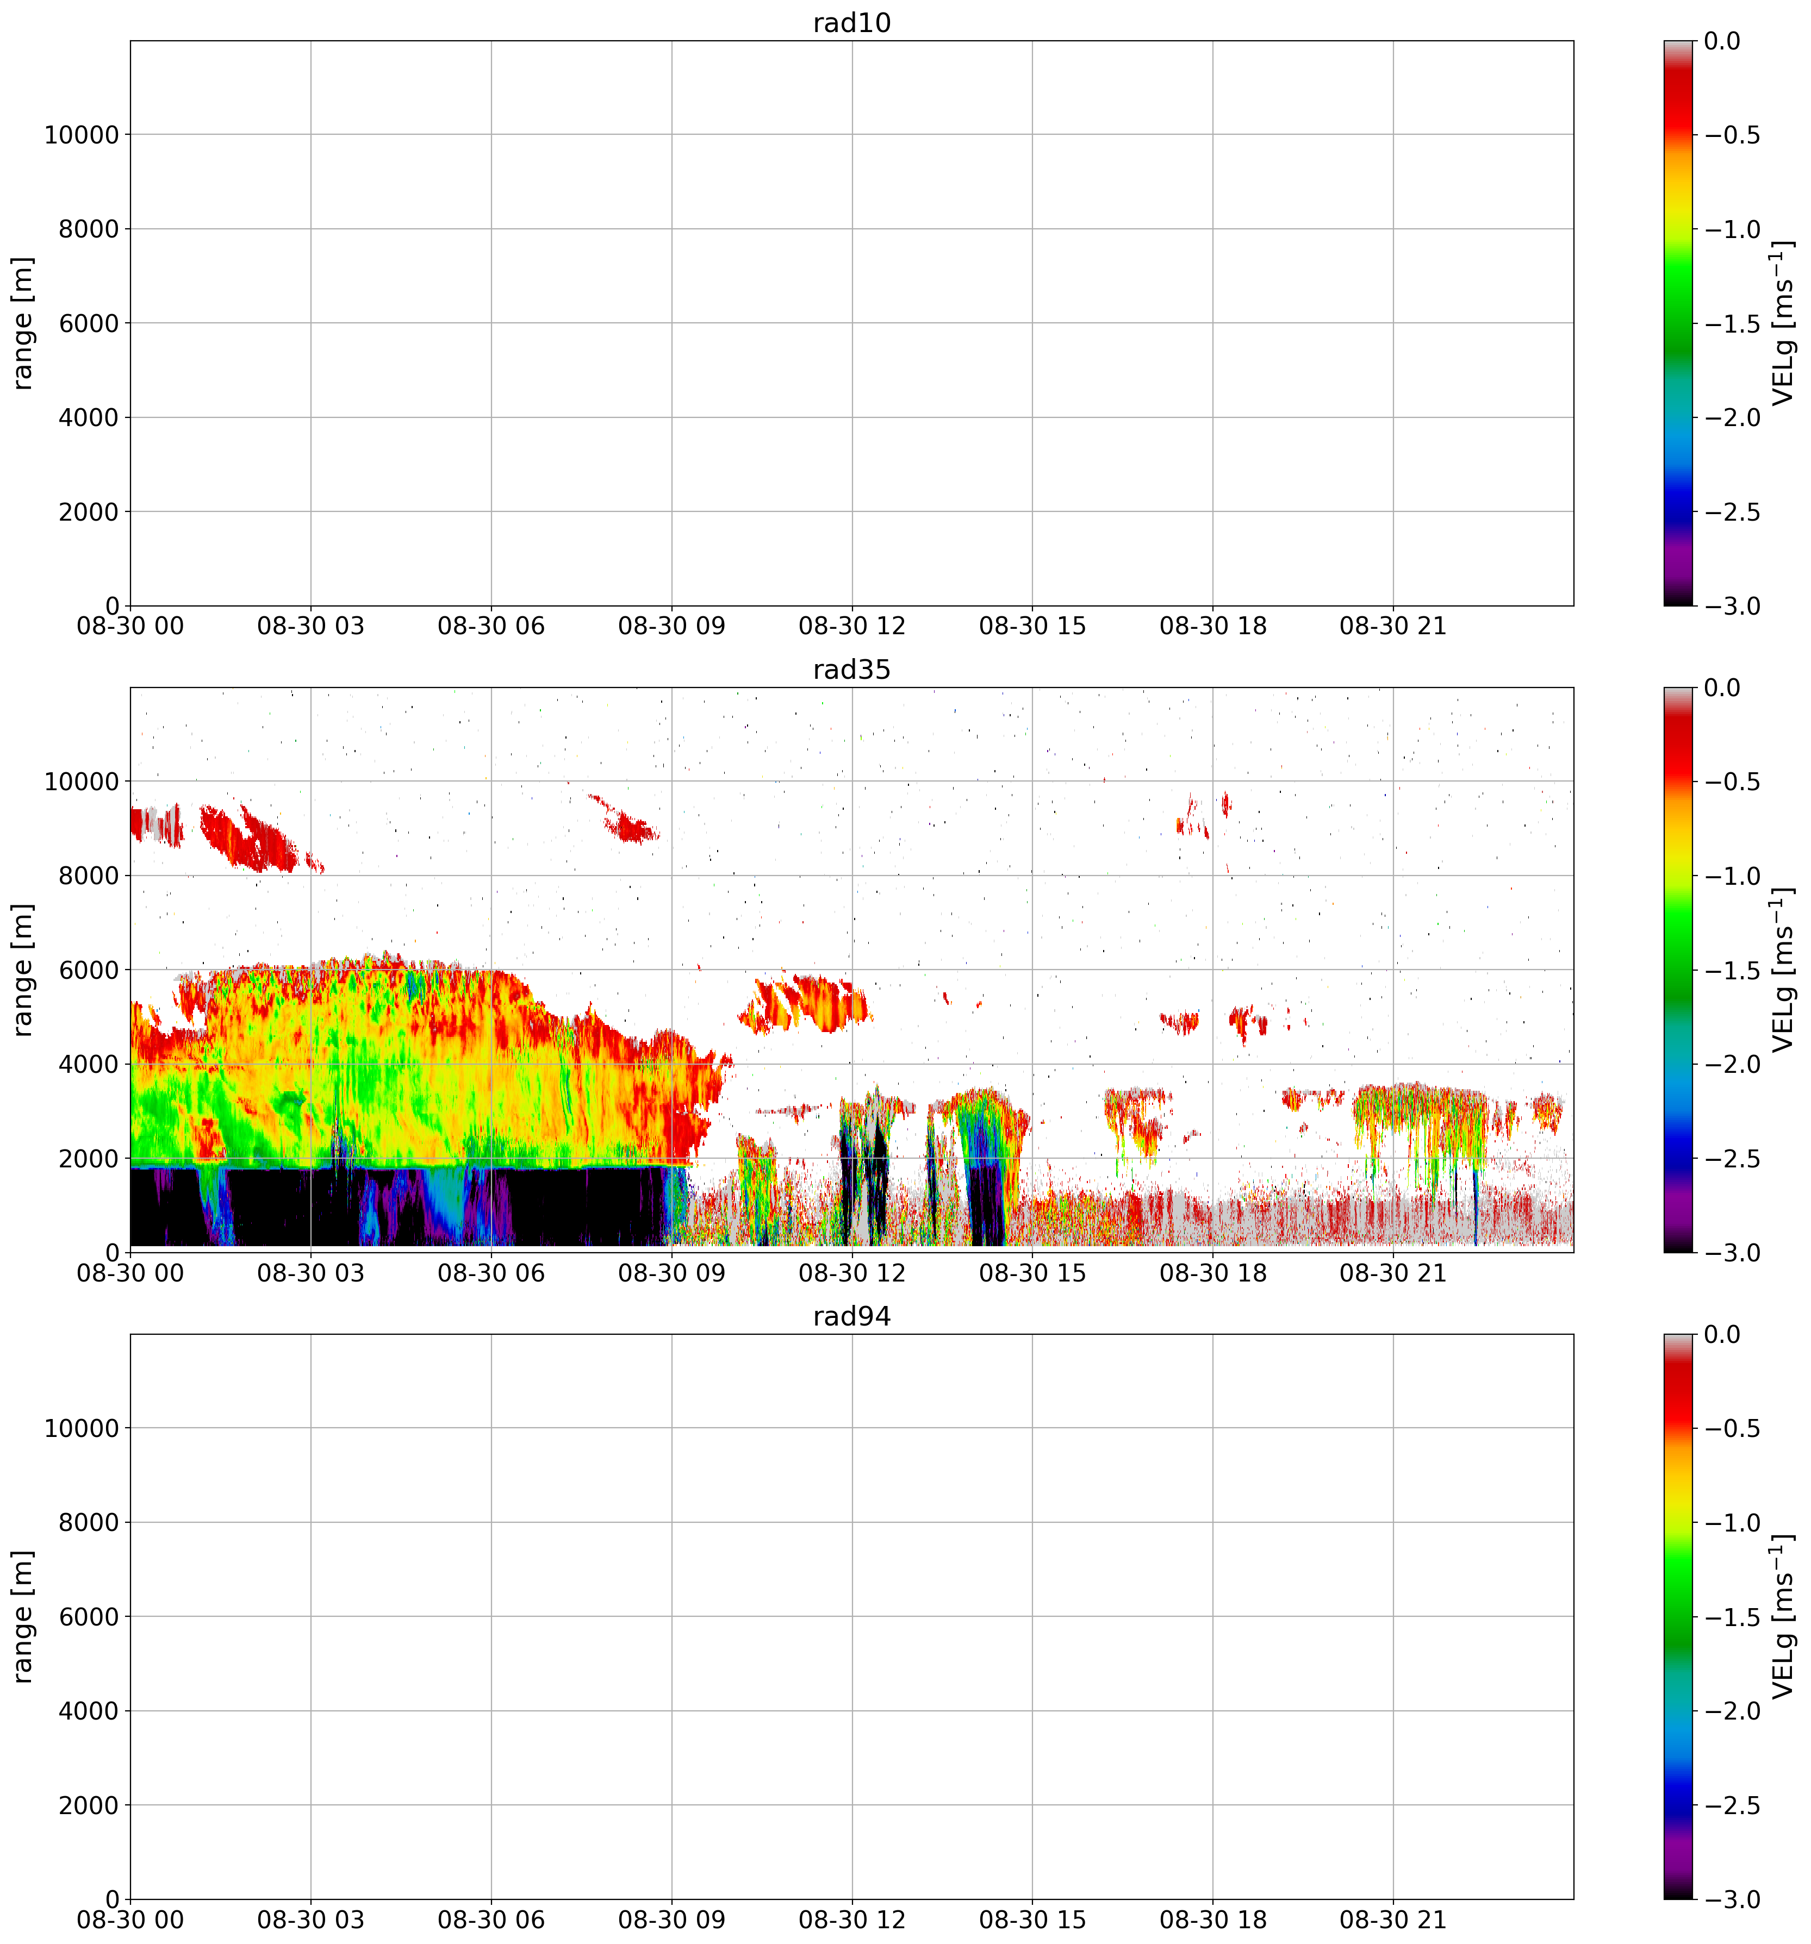Click the rad10 range [m] axis label

point(22,323)
